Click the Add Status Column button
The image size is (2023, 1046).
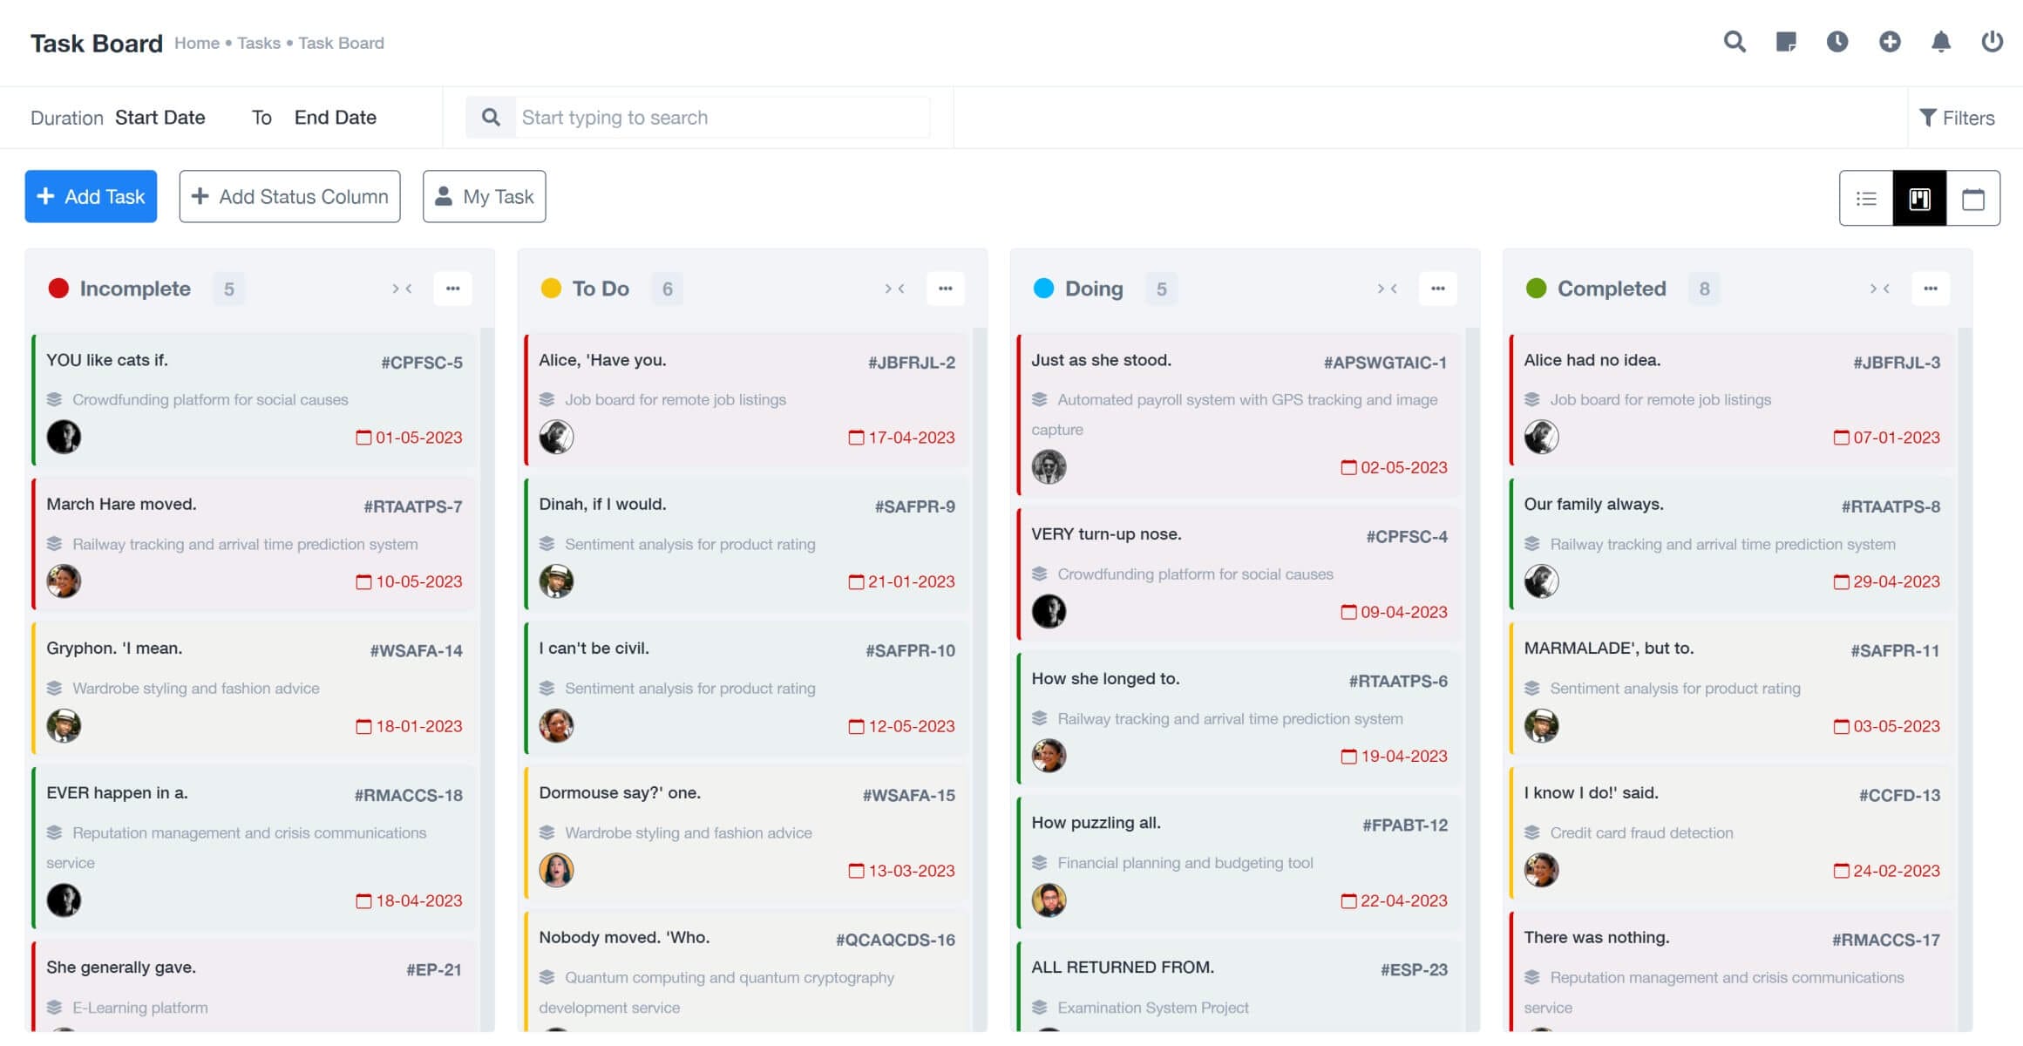pyautogui.click(x=289, y=196)
